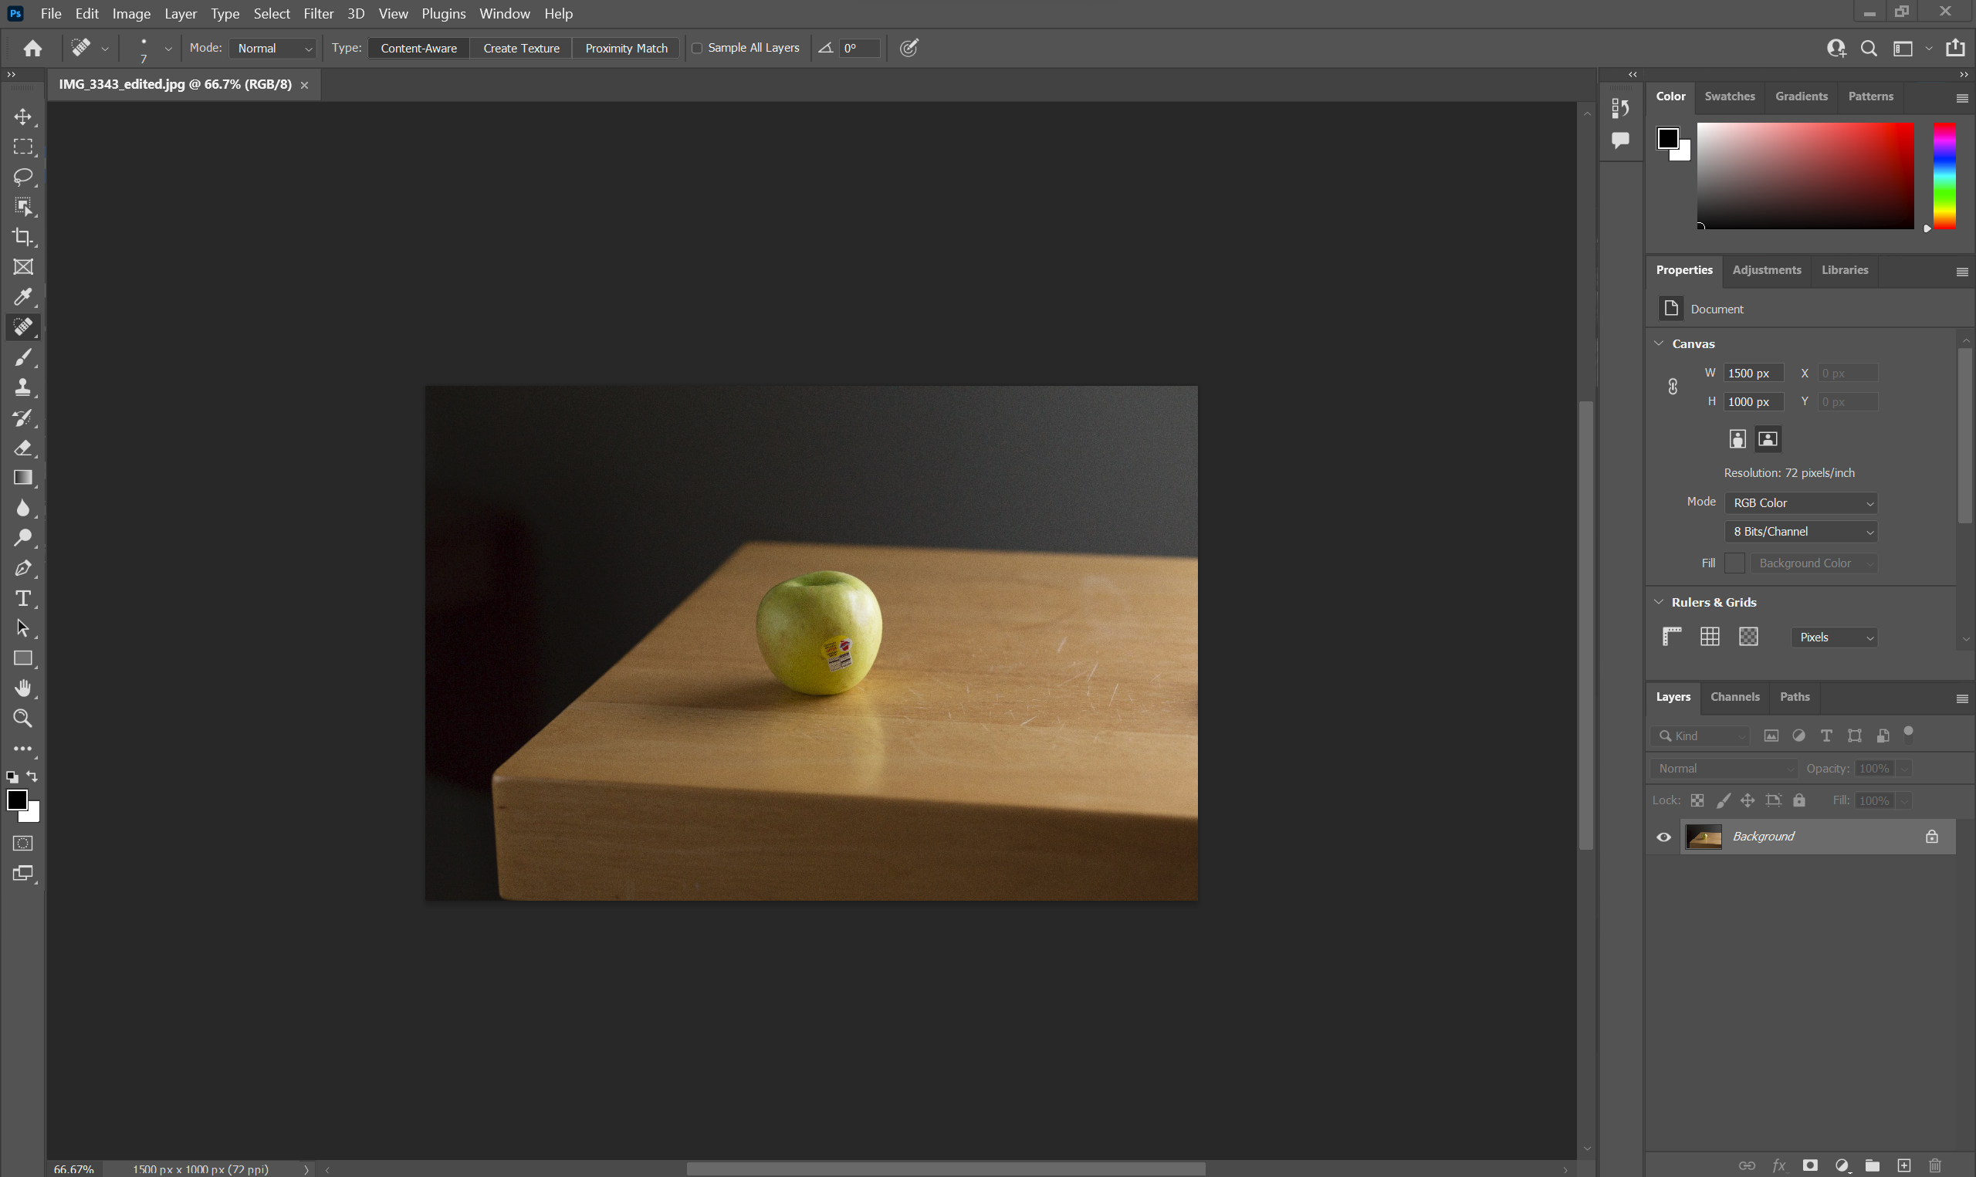
Task: Click the zoom percentage field in status bar
Action: [73, 1168]
